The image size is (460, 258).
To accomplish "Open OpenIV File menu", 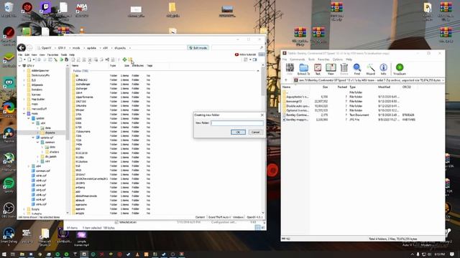I will pyautogui.click(x=20, y=54).
